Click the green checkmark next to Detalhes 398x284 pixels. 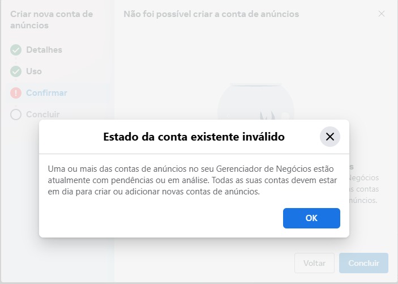coord(16,50)
